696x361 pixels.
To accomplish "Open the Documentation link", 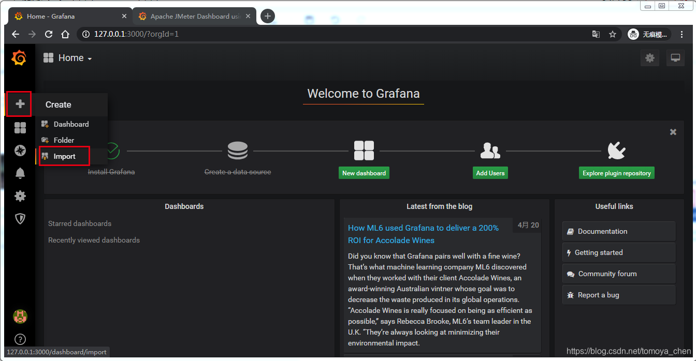I will (x=619, y=231).
